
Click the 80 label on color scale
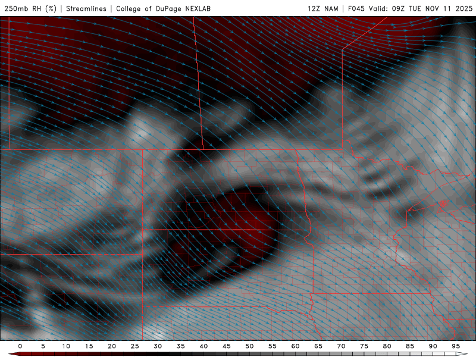(387, 346)
